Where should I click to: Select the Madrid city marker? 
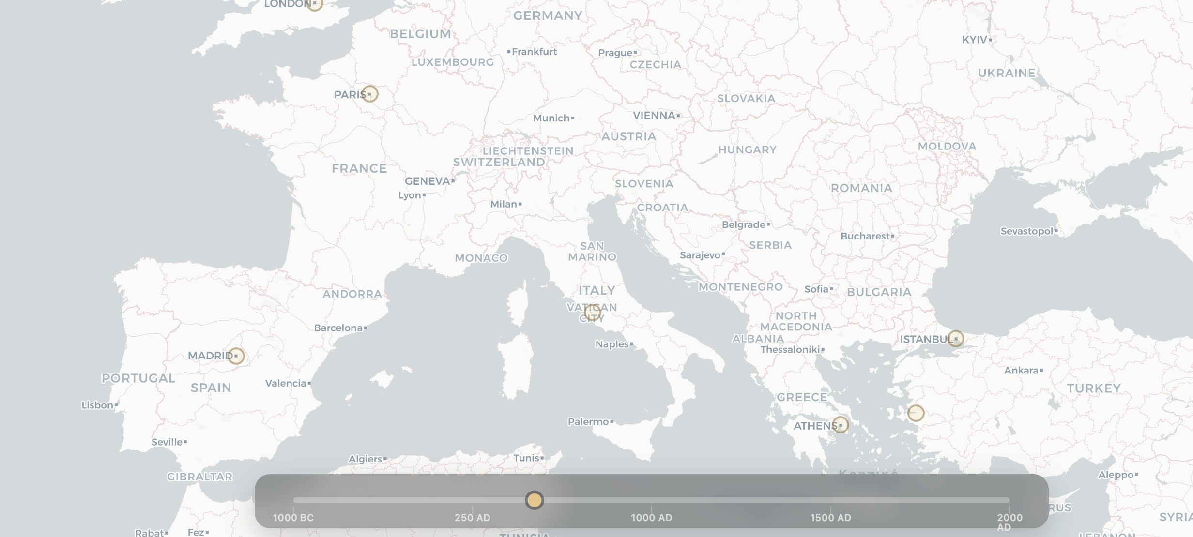tap(237, 356)
